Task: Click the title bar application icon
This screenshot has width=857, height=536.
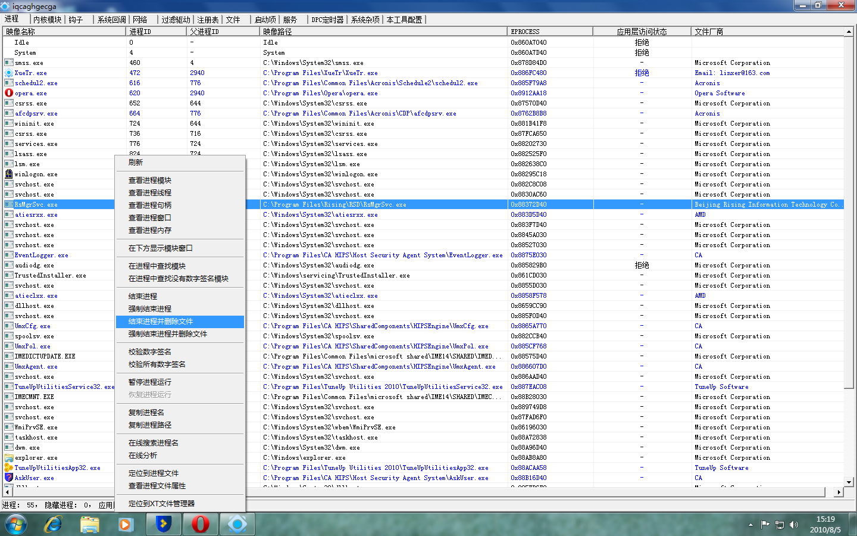Action: [x=6, y=6]
